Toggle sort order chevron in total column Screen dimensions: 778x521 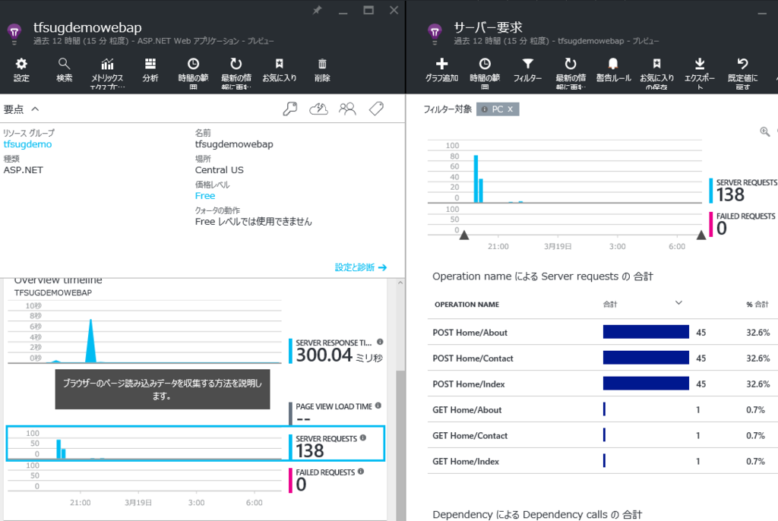678,303
